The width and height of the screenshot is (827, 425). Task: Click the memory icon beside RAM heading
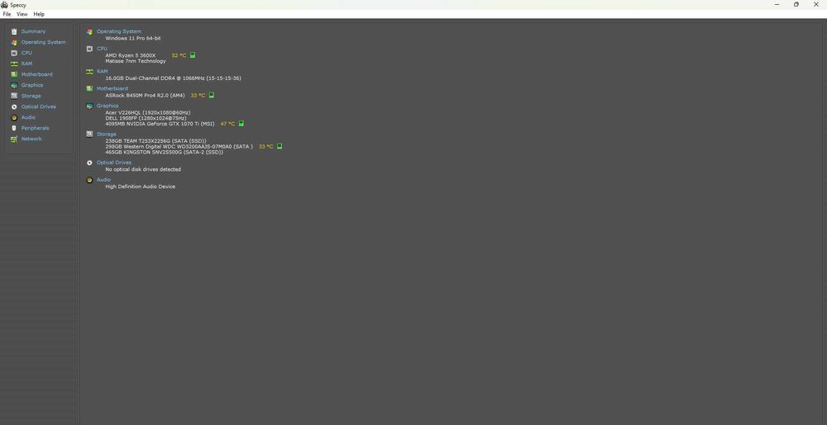coord(89,72)
